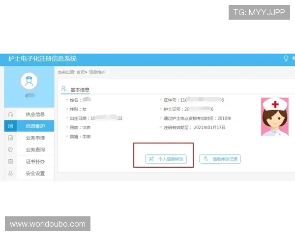
Task: Click the 证书补办 document icon
Action: point(10,161)
